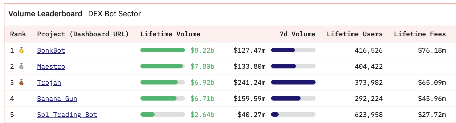Click Maestro's $7.80b lifetime volume value
Image resolution: width=456 pixels, height=123 pixels.
point(202,66)
